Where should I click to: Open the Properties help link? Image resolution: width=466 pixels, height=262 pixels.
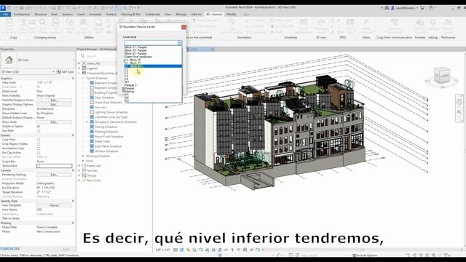[x=9, y=248]
